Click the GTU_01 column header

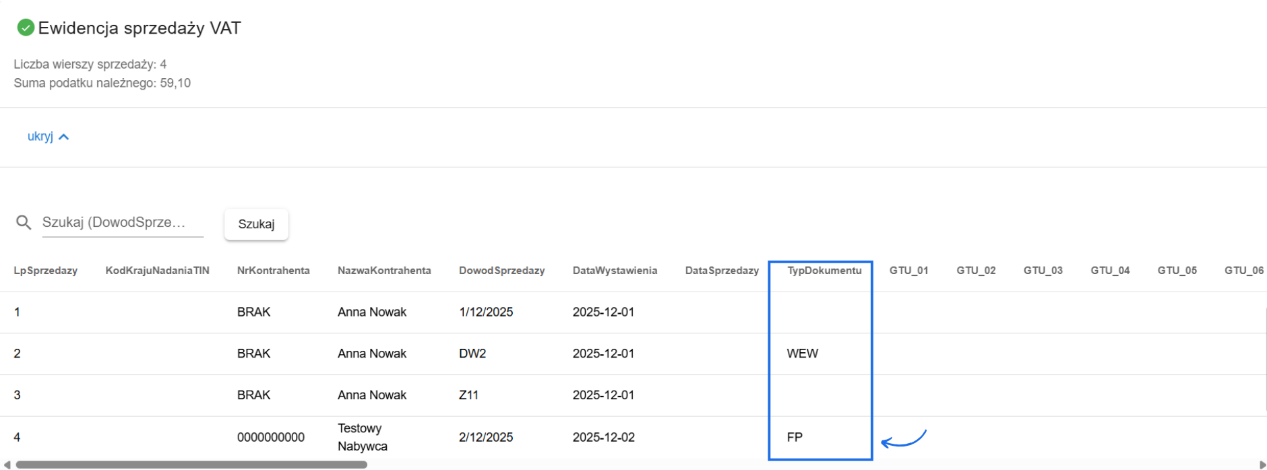pos(908,271)
